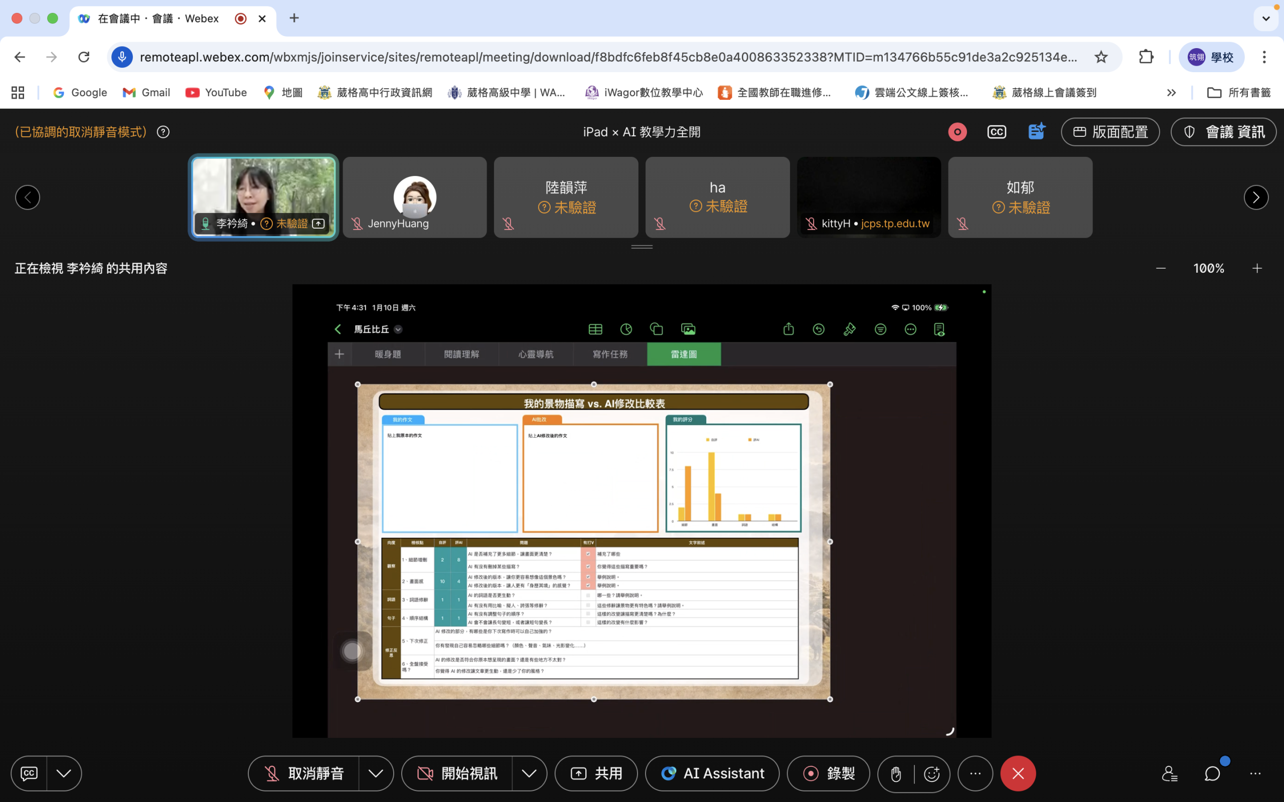The height and width of the screenshot is (802, 1284).
Task: Open the chat panel icon
Action: (1212, 773)
